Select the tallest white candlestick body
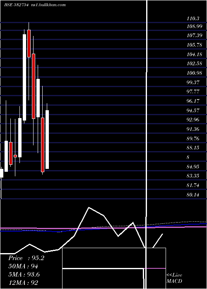Viewport: 207px width, 289px height. point(24,78)
